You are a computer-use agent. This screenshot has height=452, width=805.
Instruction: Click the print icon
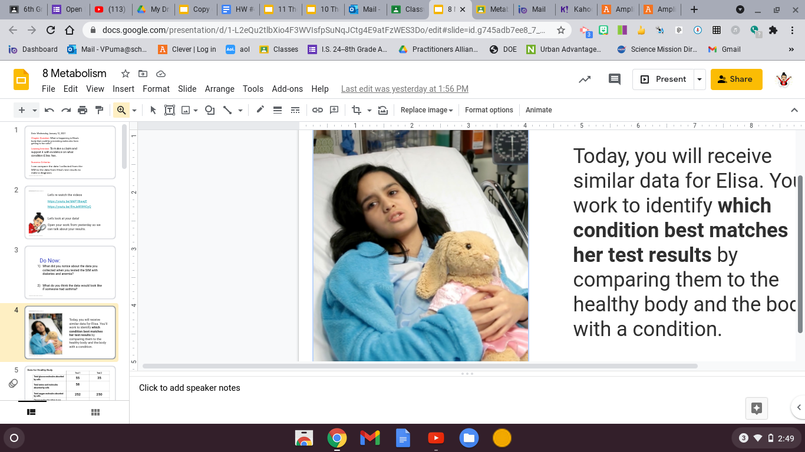click(x=83, y=110)
